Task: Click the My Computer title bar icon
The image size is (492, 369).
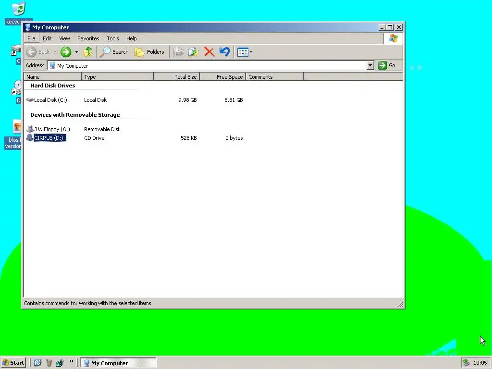Action: click(x=28, y=27)
